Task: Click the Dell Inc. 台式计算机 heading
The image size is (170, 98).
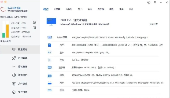Action: point(74,20)
